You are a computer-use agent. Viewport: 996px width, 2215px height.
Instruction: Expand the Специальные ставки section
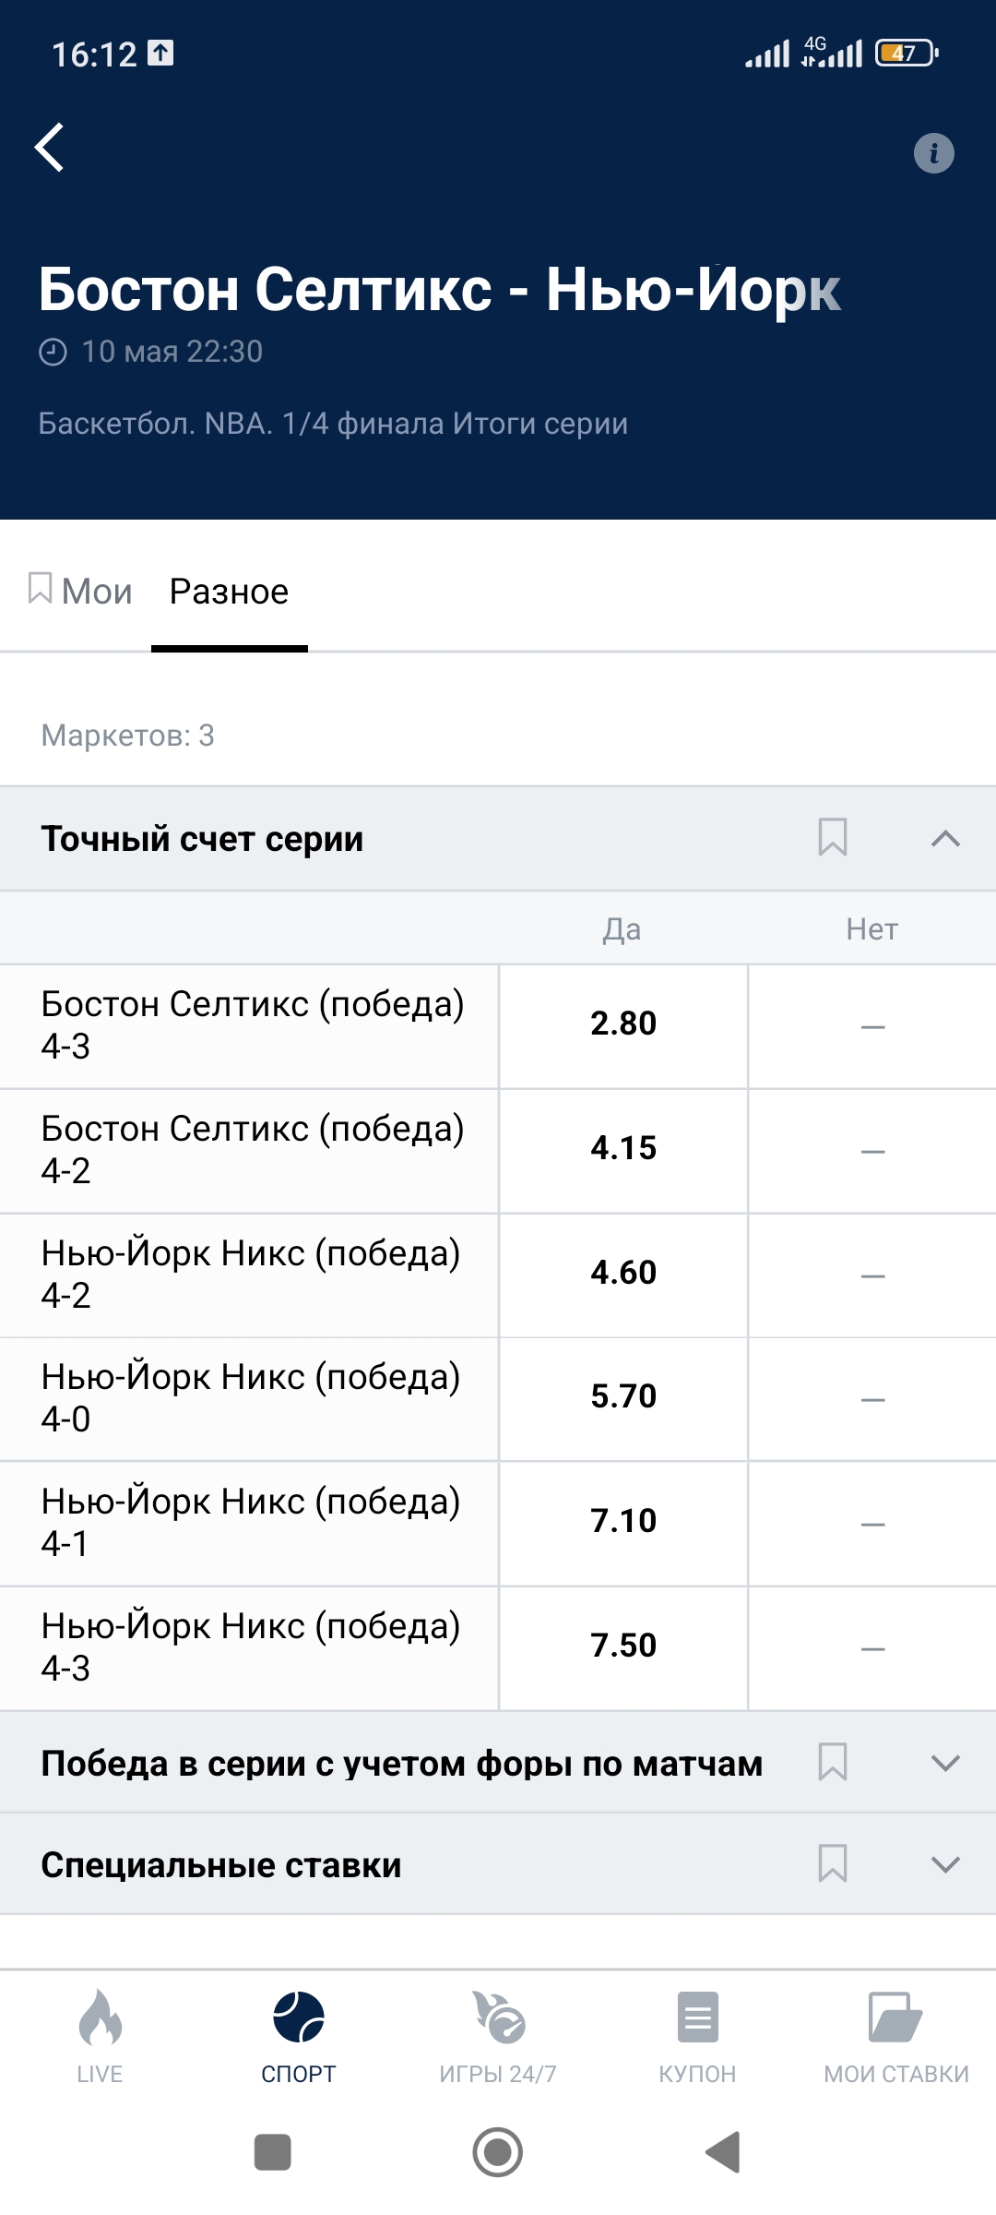pyautogui.click(x=945, y=1864)
